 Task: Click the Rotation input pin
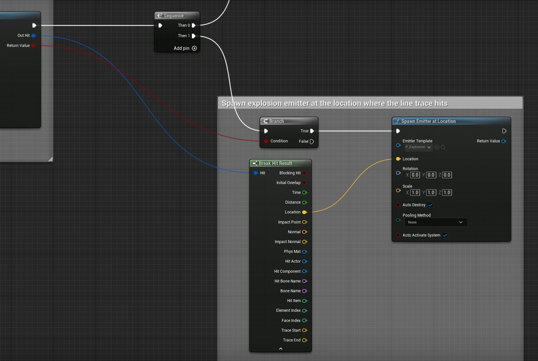(x=398, y=173)
